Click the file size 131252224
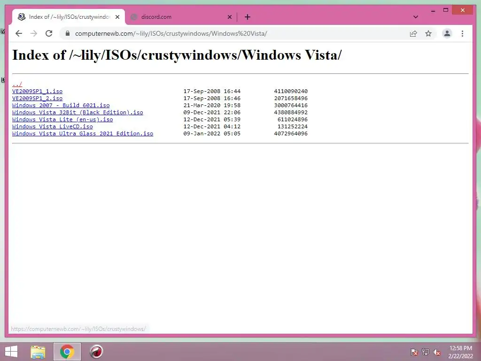Screen dimensions: 481x361 pyautogui.click(x=292, y=126)
